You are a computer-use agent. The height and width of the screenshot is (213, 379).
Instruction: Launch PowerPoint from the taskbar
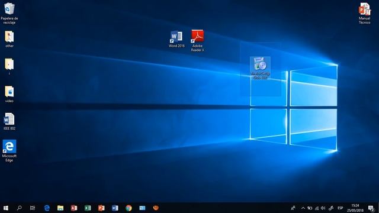point(101,208)
